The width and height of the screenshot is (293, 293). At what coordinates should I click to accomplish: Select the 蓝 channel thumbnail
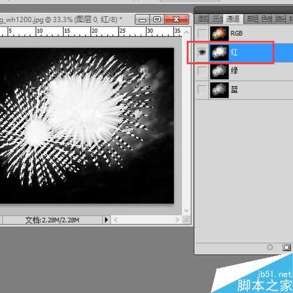point(219,90)
